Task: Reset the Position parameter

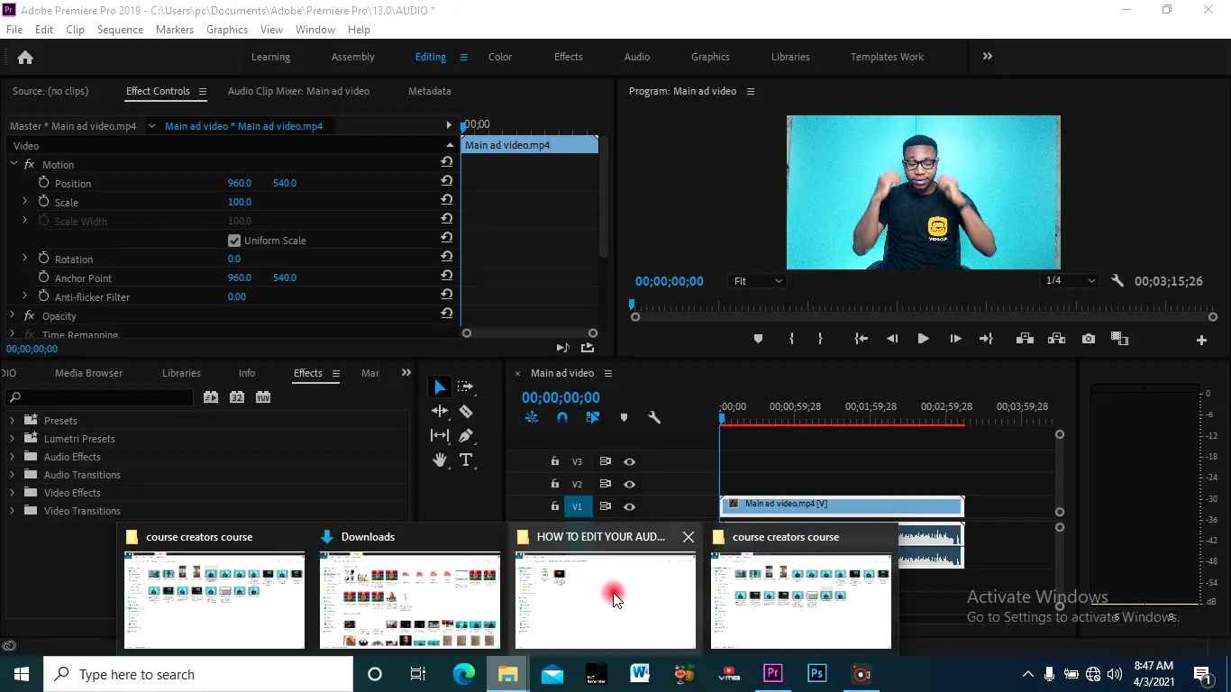Action: 446,182
